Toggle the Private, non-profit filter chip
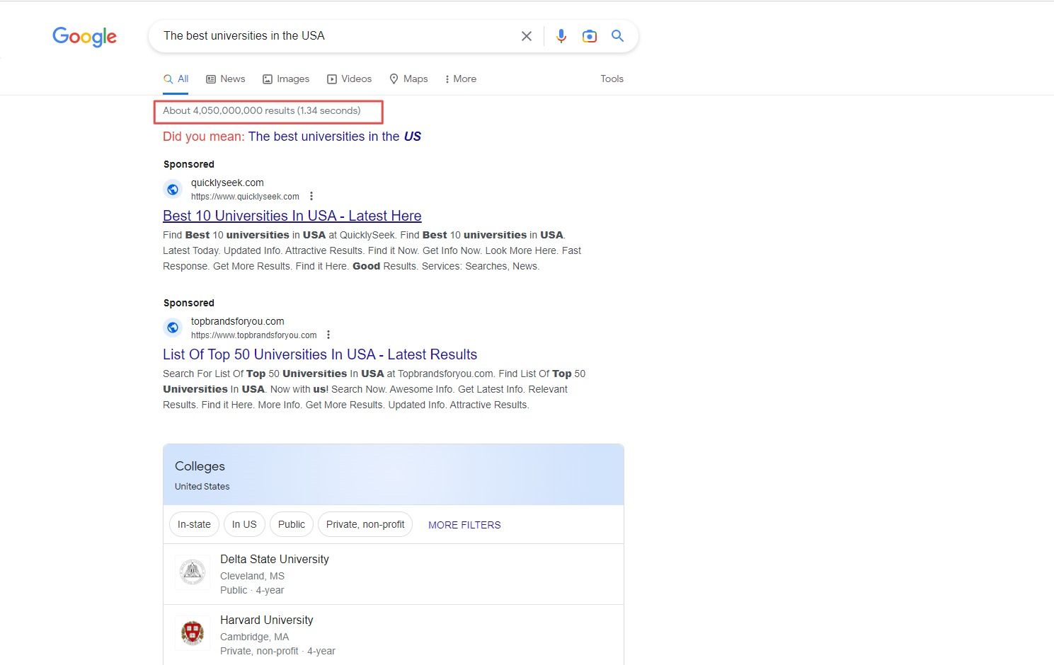Viewport: 1054px width, 665px height. (365, 524)
